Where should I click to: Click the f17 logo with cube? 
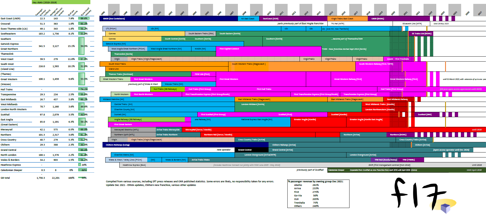(x=424, y=196)
